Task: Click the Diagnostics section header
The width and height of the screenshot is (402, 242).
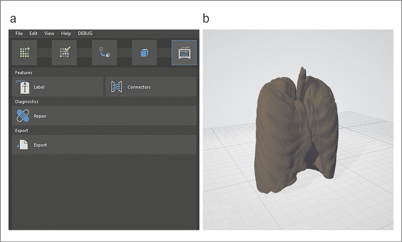Action: pos(27,102)
